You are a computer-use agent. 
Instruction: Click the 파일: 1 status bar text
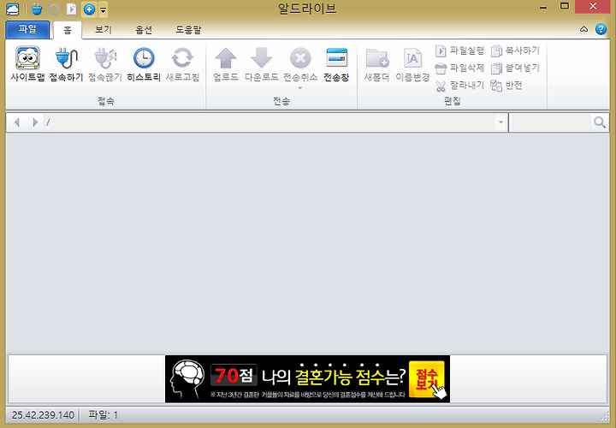(104, 415)
